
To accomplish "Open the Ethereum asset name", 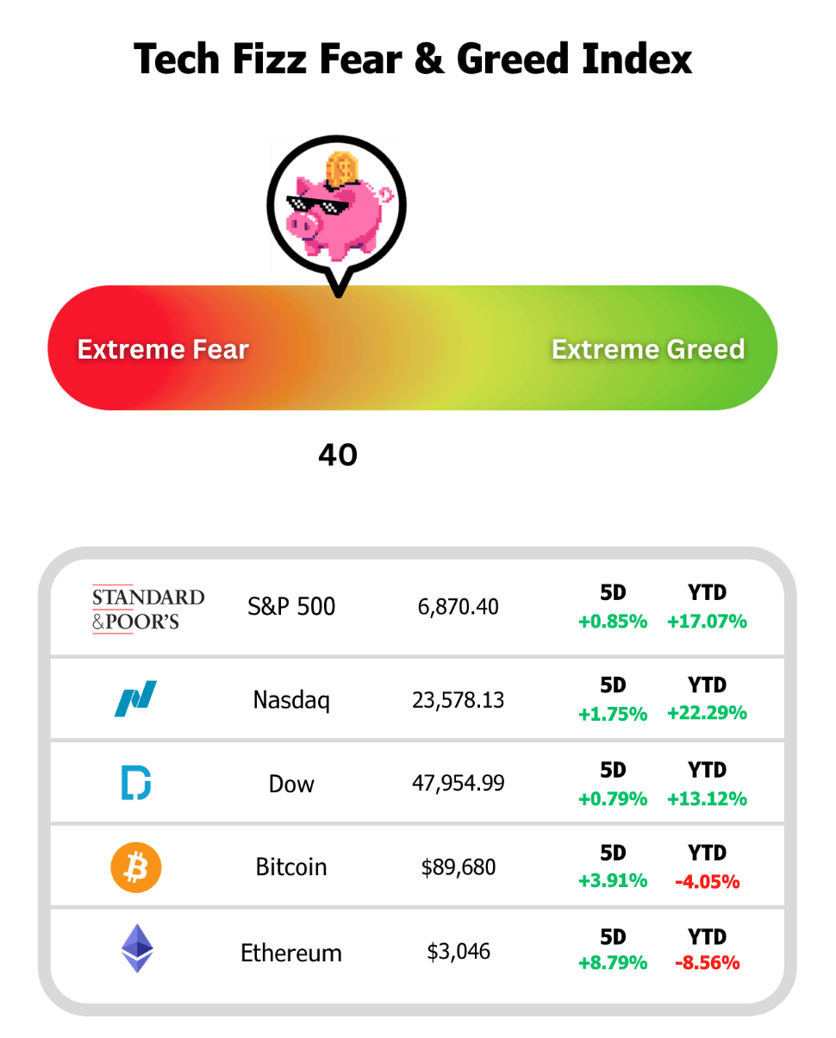I will (x=291, y=953).
